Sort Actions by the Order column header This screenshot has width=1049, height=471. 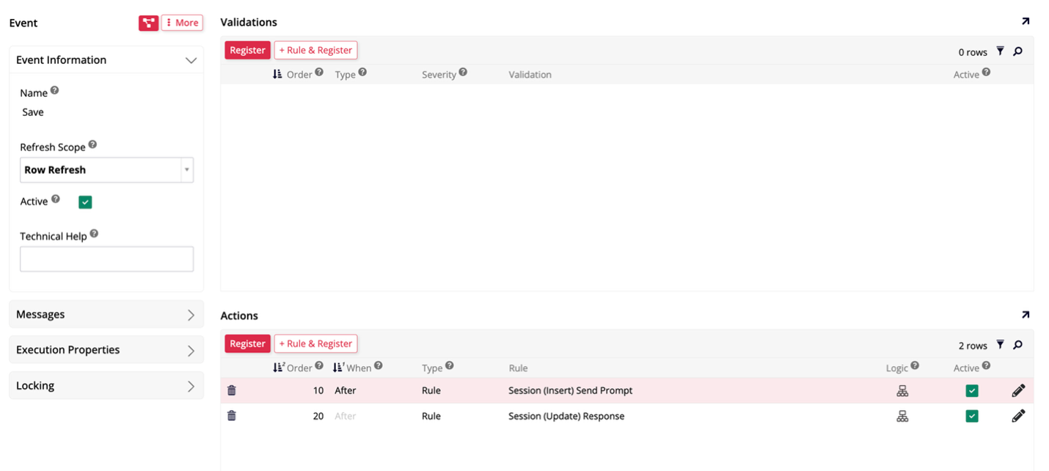[299, 367]
